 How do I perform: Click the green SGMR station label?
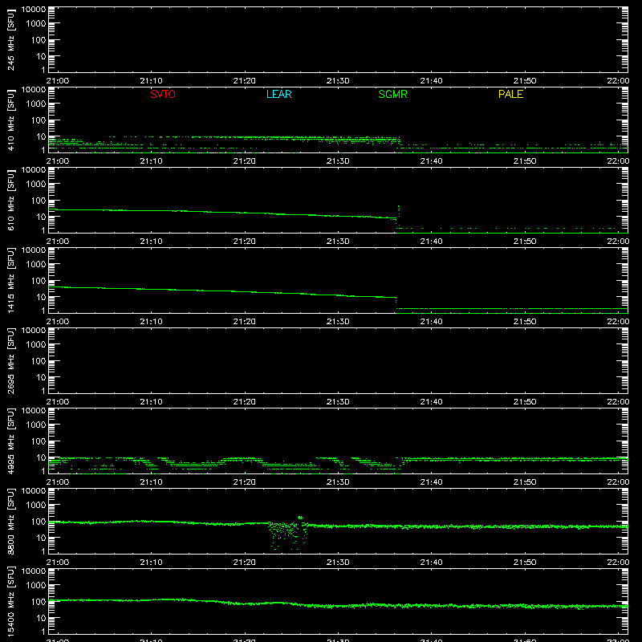392,94
